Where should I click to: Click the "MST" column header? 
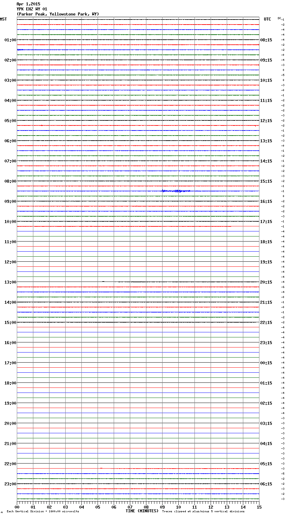click(x=3, y=19)
